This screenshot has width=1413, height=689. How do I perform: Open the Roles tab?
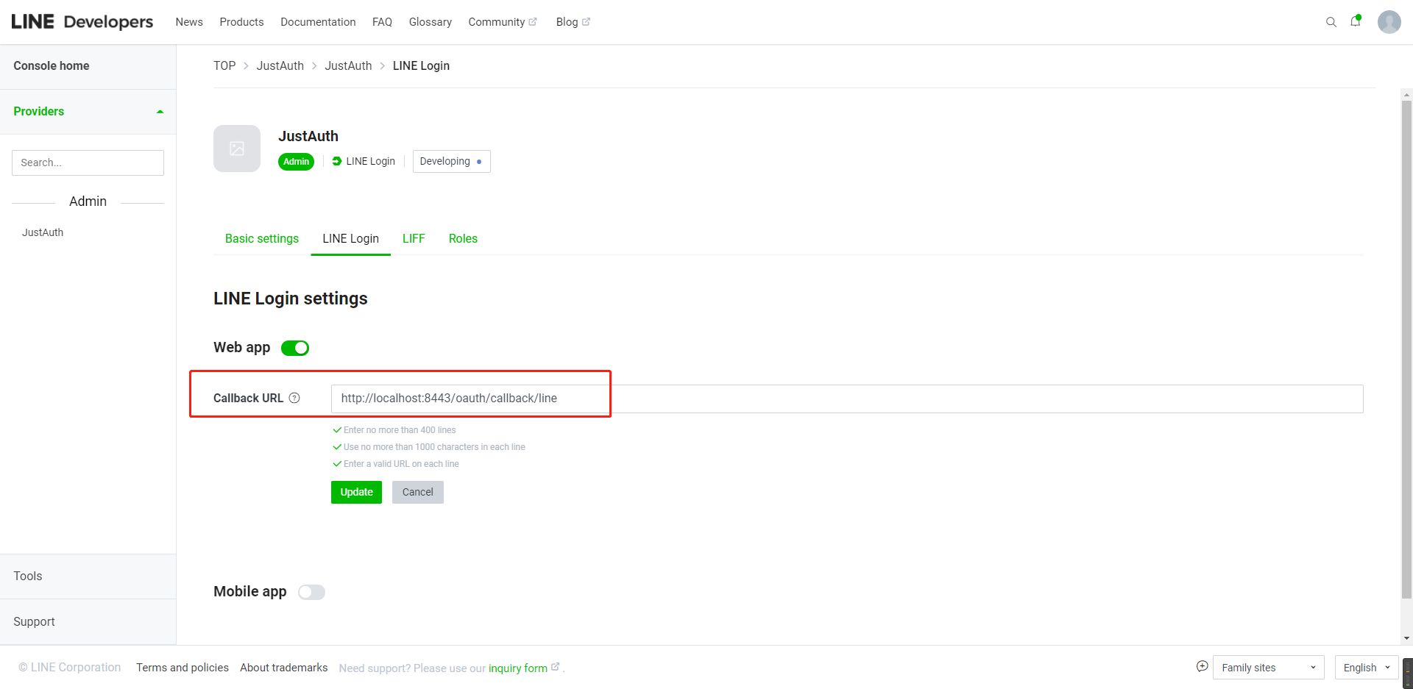[463, 238]
